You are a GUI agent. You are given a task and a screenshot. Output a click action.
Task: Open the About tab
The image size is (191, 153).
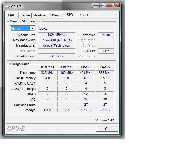84,15
